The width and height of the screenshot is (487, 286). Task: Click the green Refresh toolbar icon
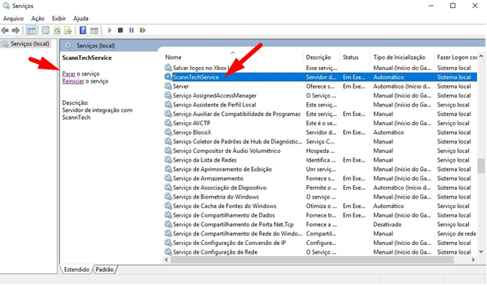point(57,31)
